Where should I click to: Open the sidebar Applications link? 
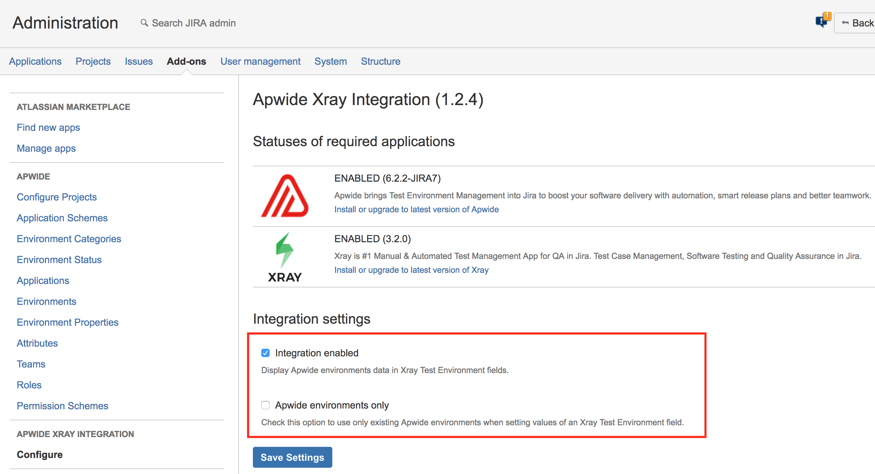coord(43,281)
